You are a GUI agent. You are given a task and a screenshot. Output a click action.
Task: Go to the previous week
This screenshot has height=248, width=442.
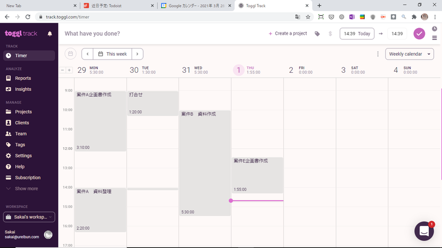tap(87, 54)
